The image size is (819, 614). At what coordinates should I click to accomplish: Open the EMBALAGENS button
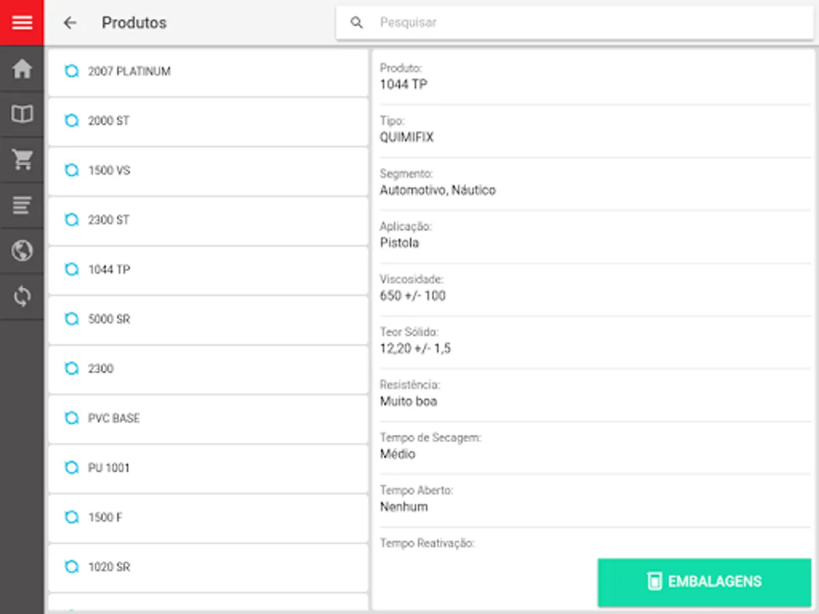click(x=704, y=582)
